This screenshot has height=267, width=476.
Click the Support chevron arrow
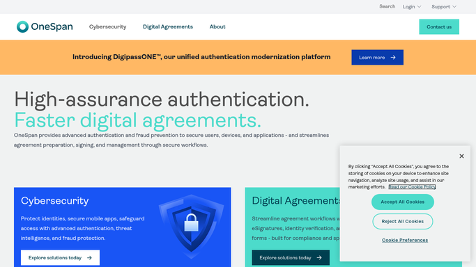pos(454,7)
